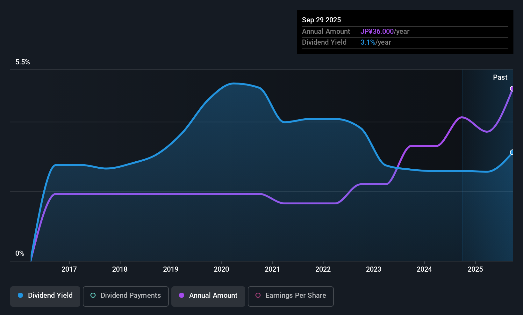Click the blue Dividend Yield legend dot
523x315 pixels.
tap(20, 296)
